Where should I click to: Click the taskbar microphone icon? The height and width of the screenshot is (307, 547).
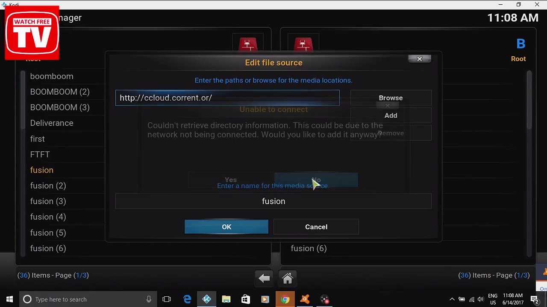pyautogui.click(x=149, y=299)
